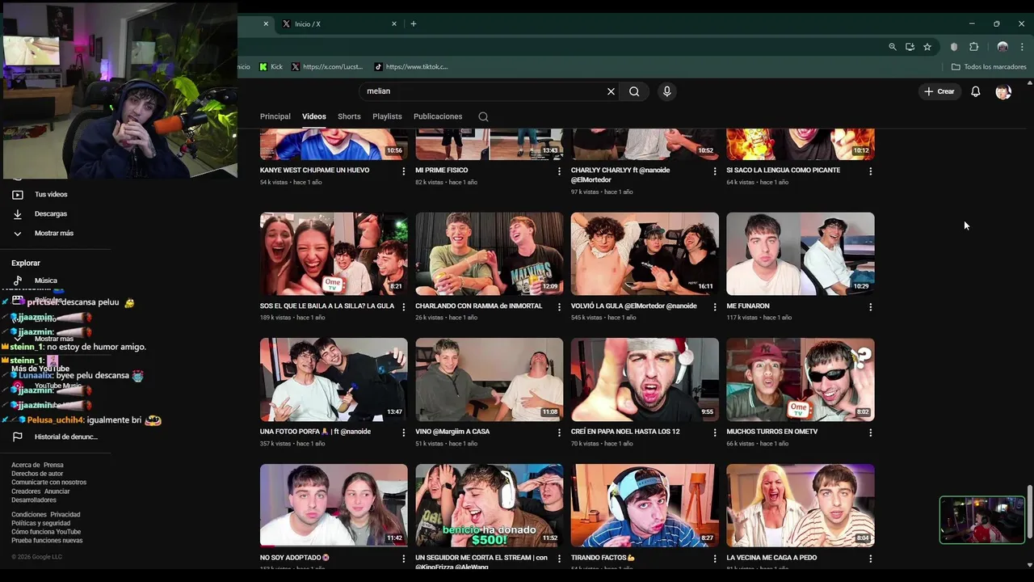The height and width of the screenshot is (582, 1034).
Task: Open the 'TIRANDO FACTOS' video thumbnail
Action: point(645,505)
